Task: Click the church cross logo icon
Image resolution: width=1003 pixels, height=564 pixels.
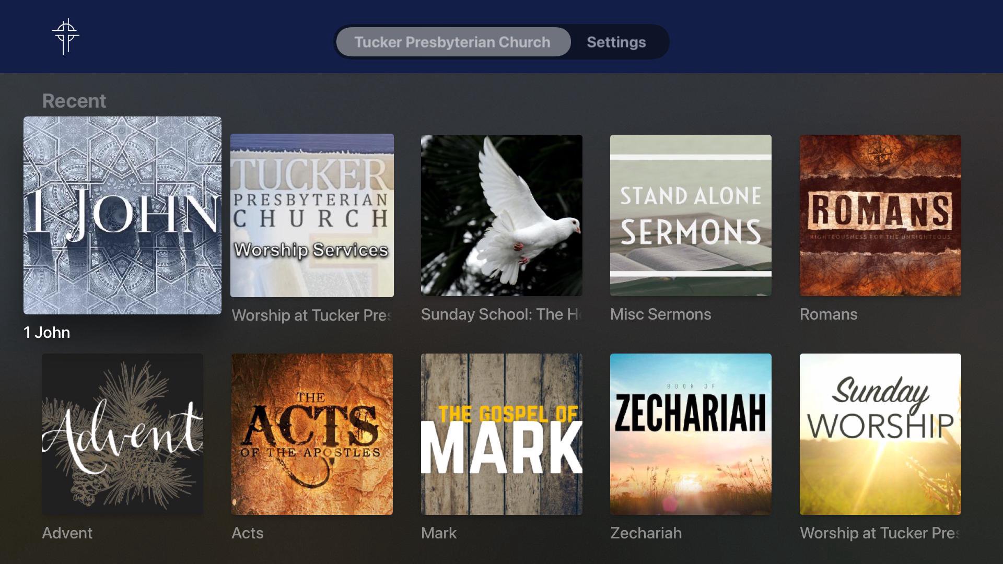Action: pos(66,36)
